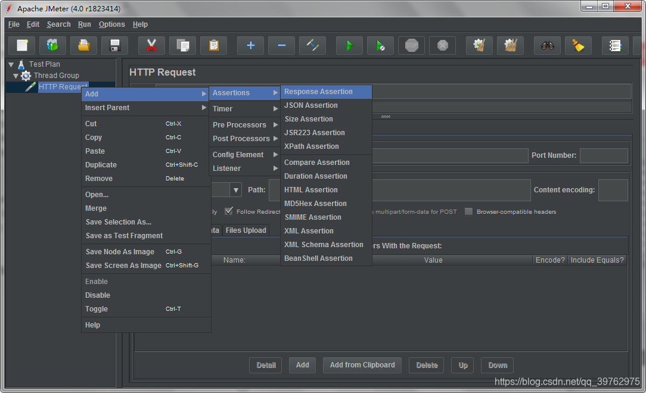Toggle Browser-compatible headers checkbox
Image resolution: width=646 pixels, height=393 pixels.
point(468,211)
